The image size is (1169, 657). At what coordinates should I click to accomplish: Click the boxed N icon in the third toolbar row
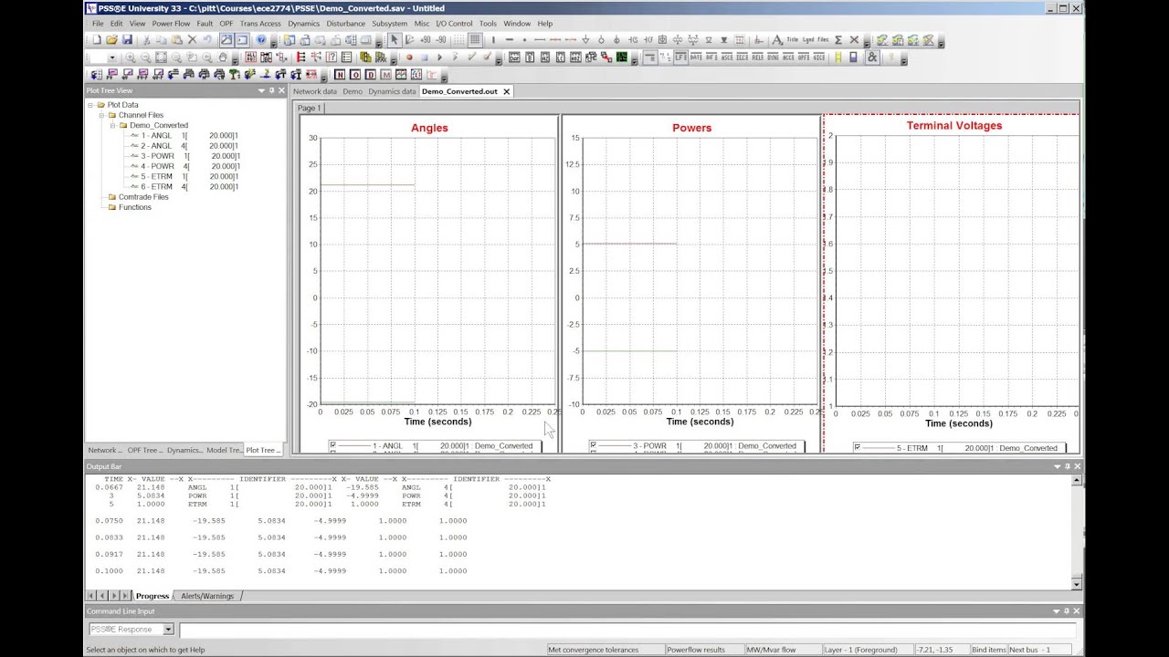point(340,75)
